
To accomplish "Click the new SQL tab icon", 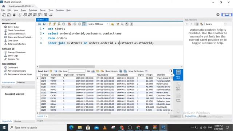I will pos(4,15).
